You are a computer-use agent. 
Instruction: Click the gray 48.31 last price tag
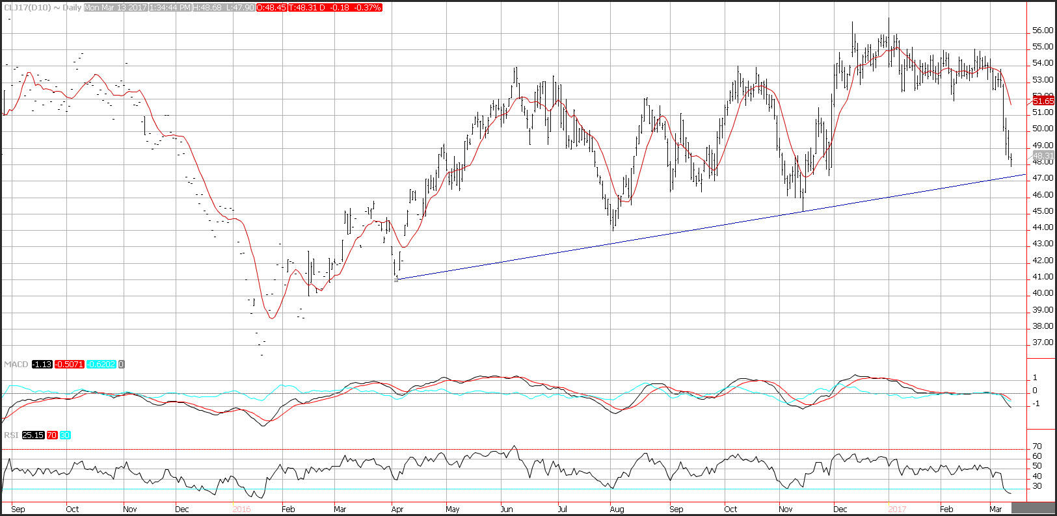1043,156
